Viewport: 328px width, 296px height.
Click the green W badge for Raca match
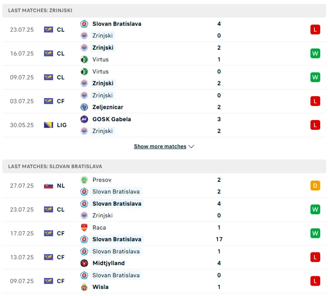coord(315,234)
